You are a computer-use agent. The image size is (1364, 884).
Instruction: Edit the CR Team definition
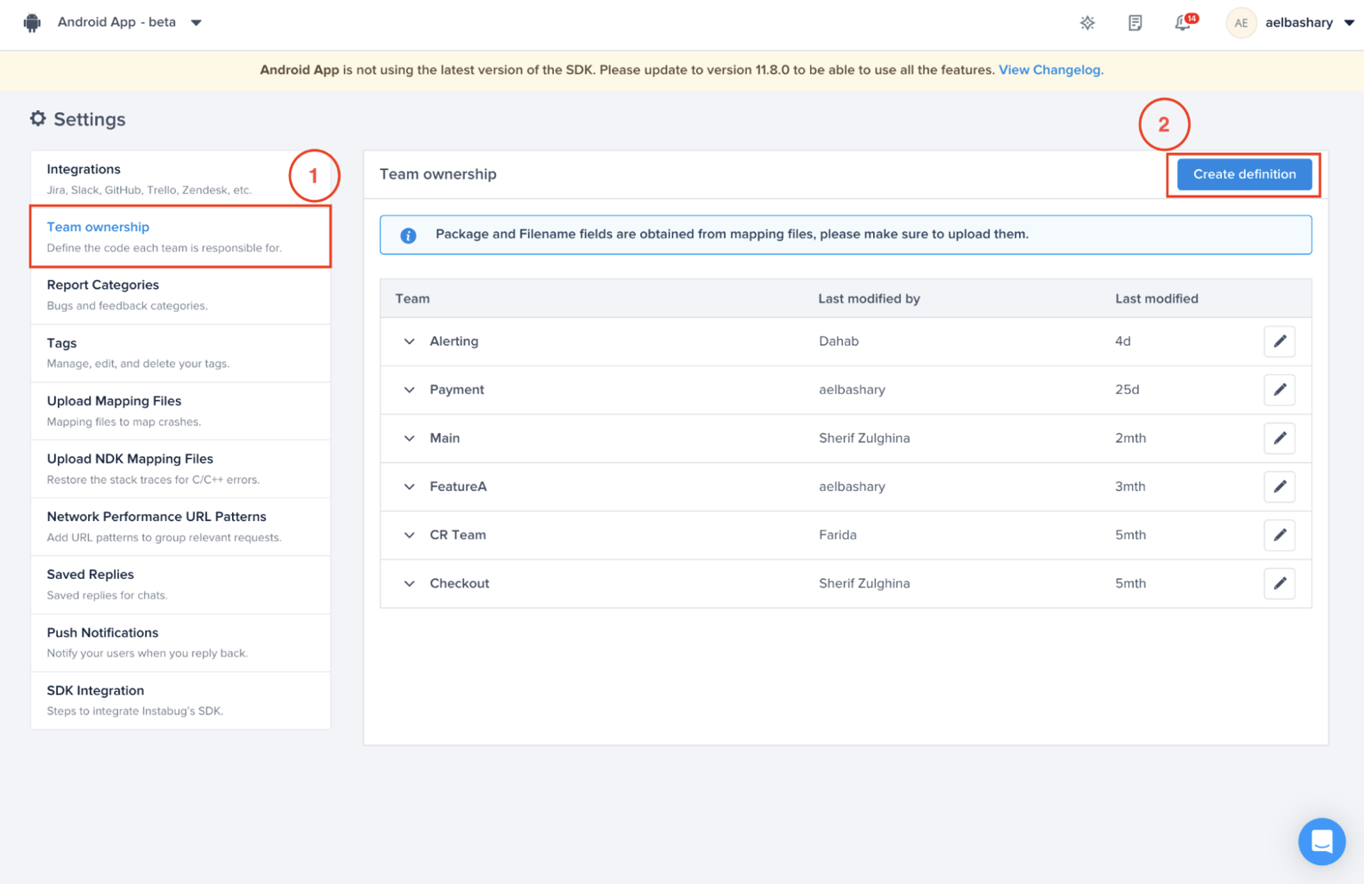coord(1279,535)
